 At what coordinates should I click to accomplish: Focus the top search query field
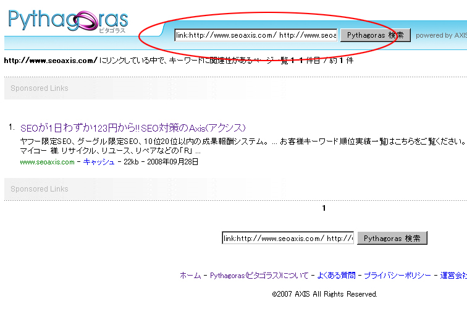(256, 35)
